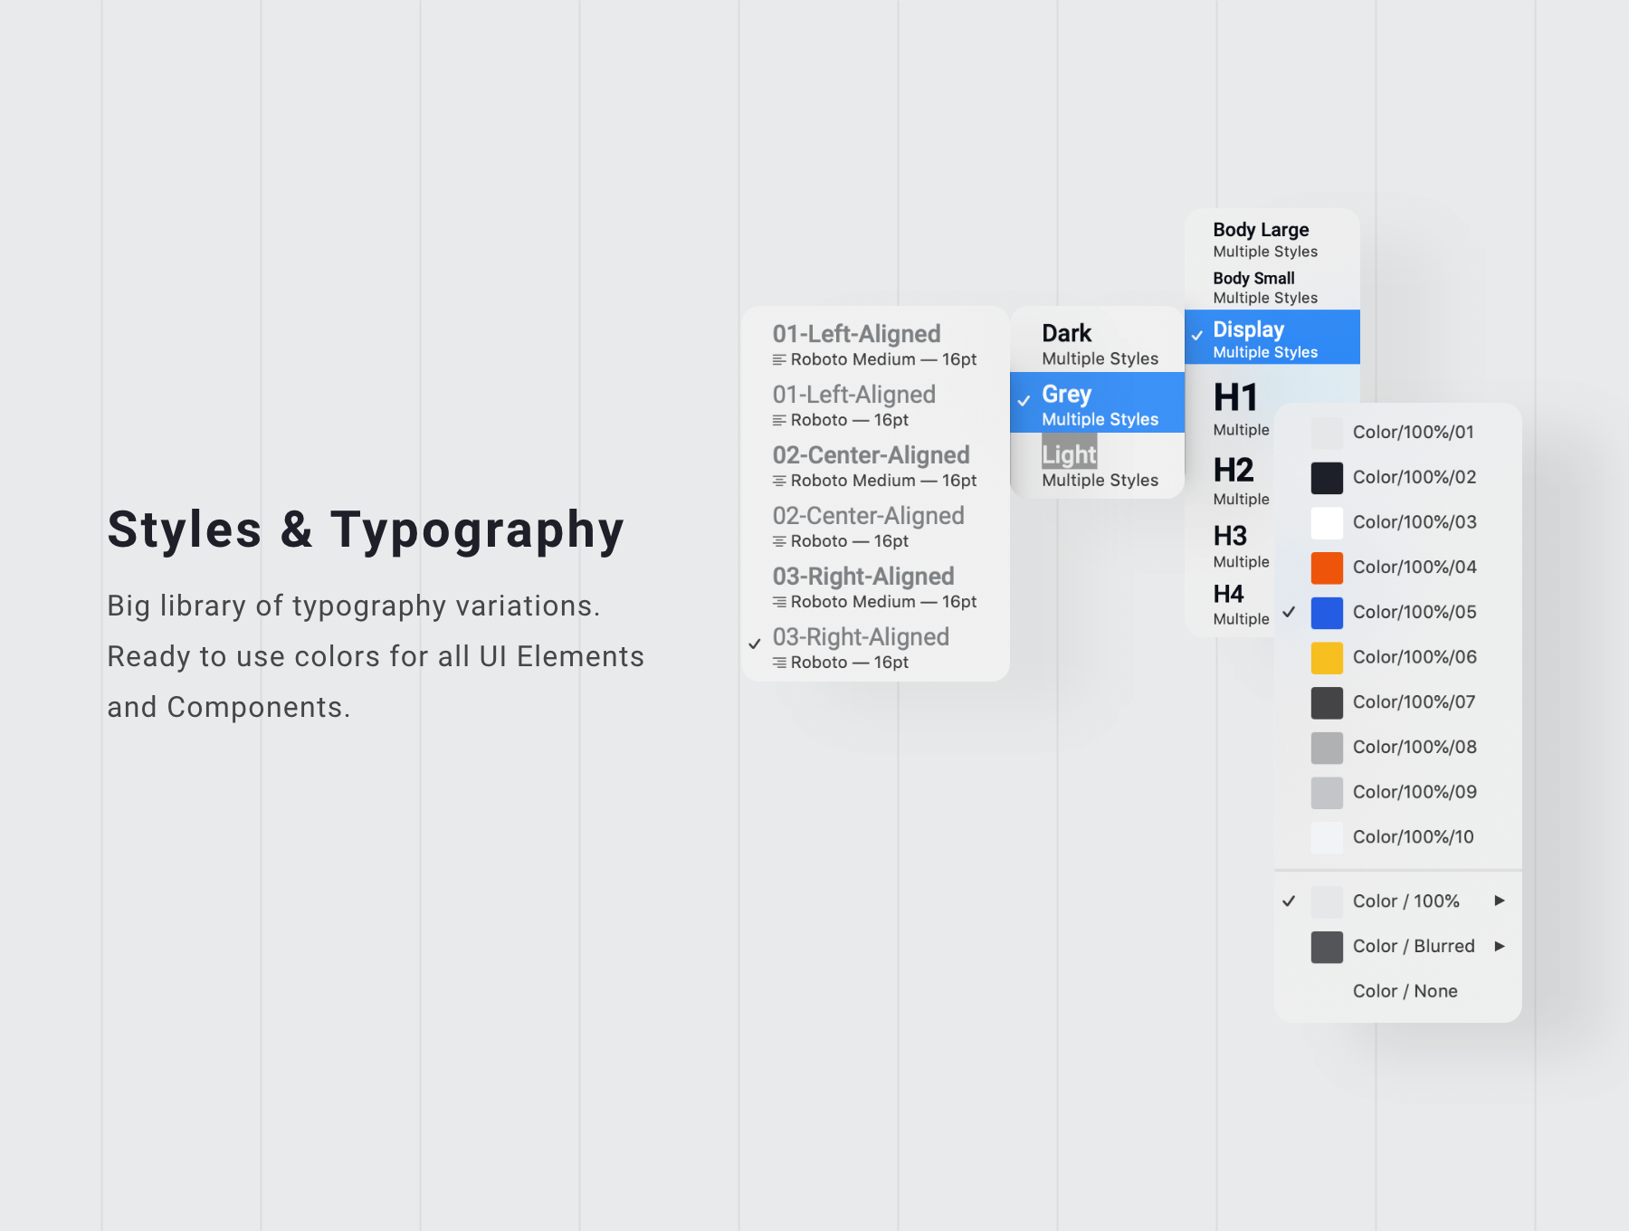Click the Color / Blurred dark swatch icon
The height and width of the screenshot is (1231, 1629).
1327,947
